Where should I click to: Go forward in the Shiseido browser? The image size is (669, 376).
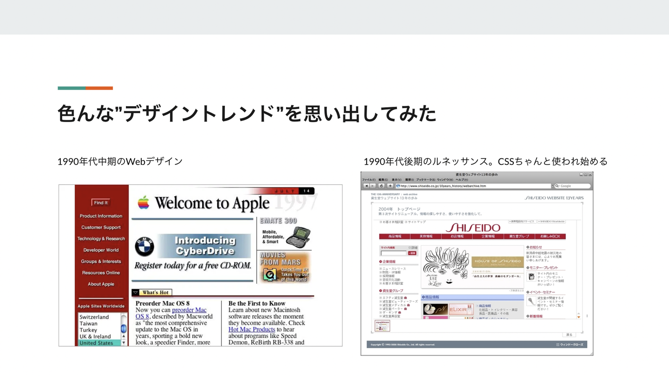click(374, 186)
